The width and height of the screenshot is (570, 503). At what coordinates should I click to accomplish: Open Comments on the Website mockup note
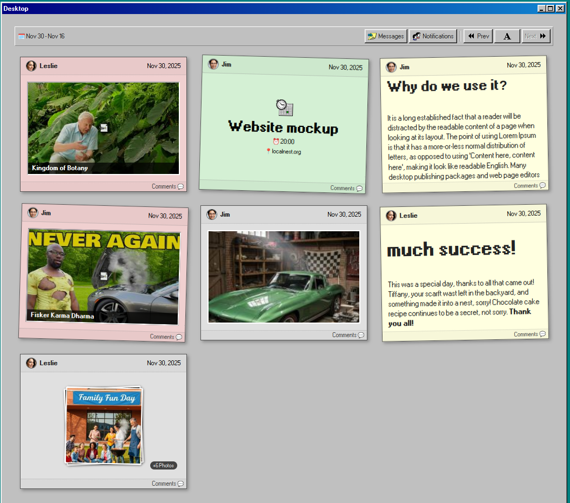345,188
